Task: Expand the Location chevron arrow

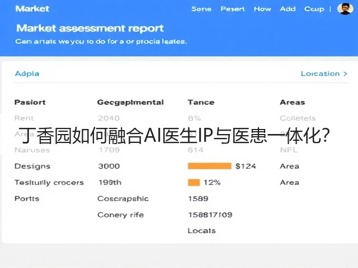Action: (345, 74)
